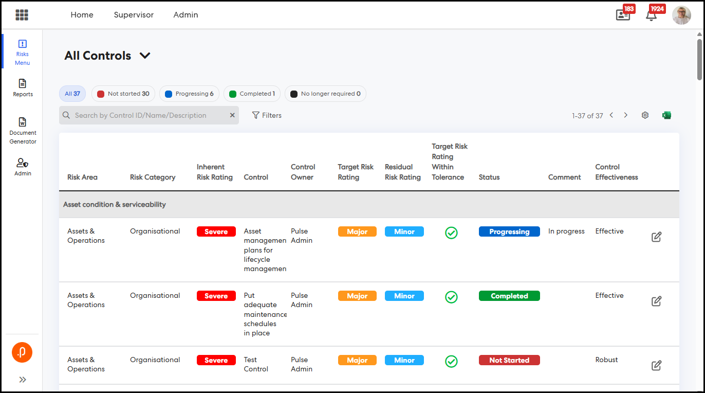Open the Supervisor menu
The width and height of the screenshot is (705, 393).
point(134,15)
